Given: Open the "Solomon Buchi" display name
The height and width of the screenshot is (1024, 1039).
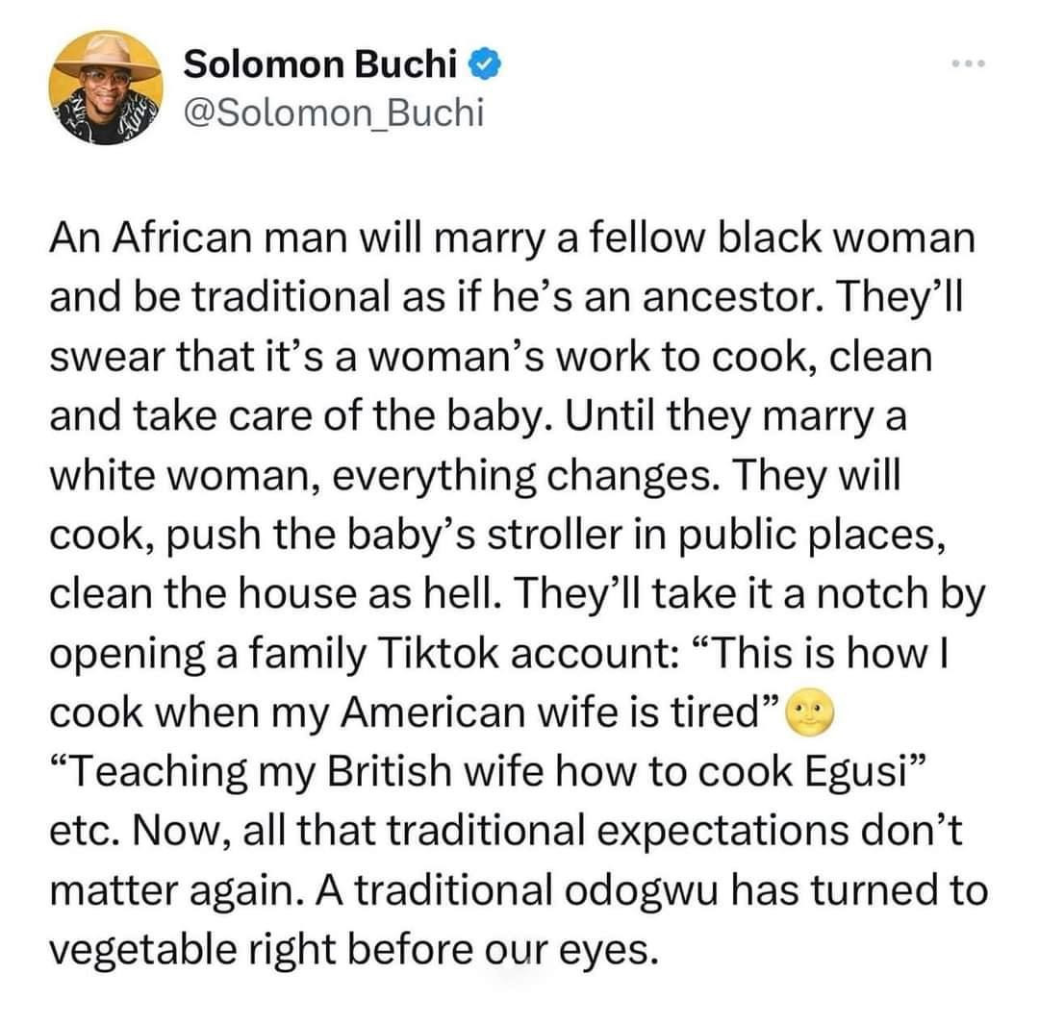Looking at the screenshot, I should [x=322, y=66].
